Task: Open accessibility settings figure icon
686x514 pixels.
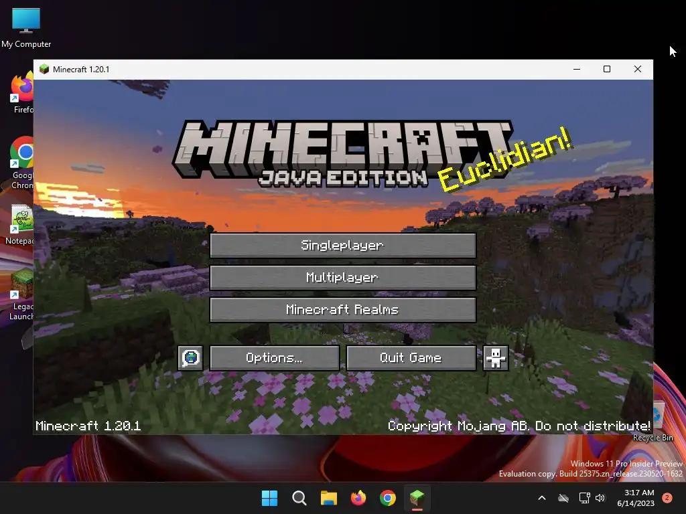Action: coord(496,358)
